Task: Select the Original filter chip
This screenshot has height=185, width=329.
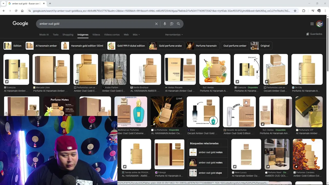Action: [x=261, y=46]
